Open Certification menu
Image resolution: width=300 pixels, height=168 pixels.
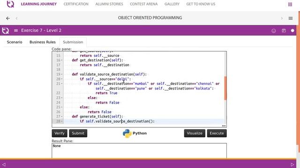pyautogui.click(x=76, y=4)
